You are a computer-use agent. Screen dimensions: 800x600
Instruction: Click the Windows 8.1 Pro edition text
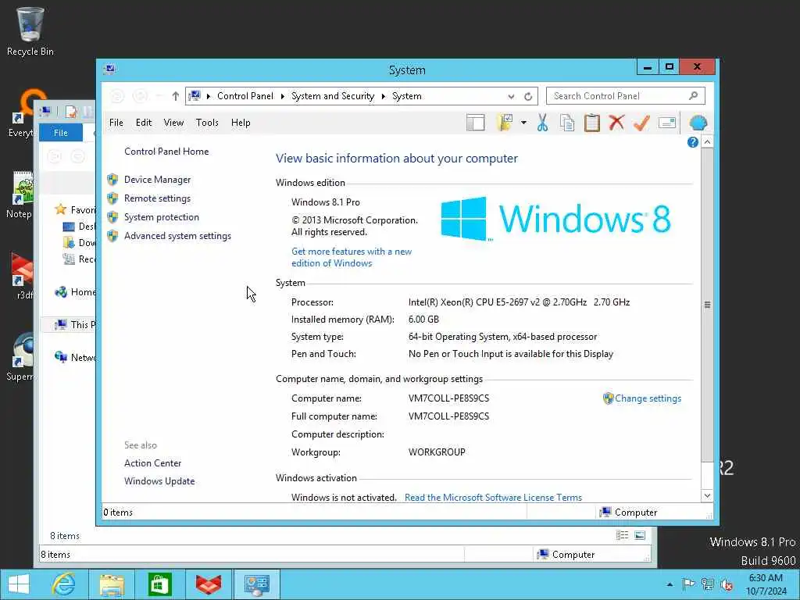(x=326, y=202)
